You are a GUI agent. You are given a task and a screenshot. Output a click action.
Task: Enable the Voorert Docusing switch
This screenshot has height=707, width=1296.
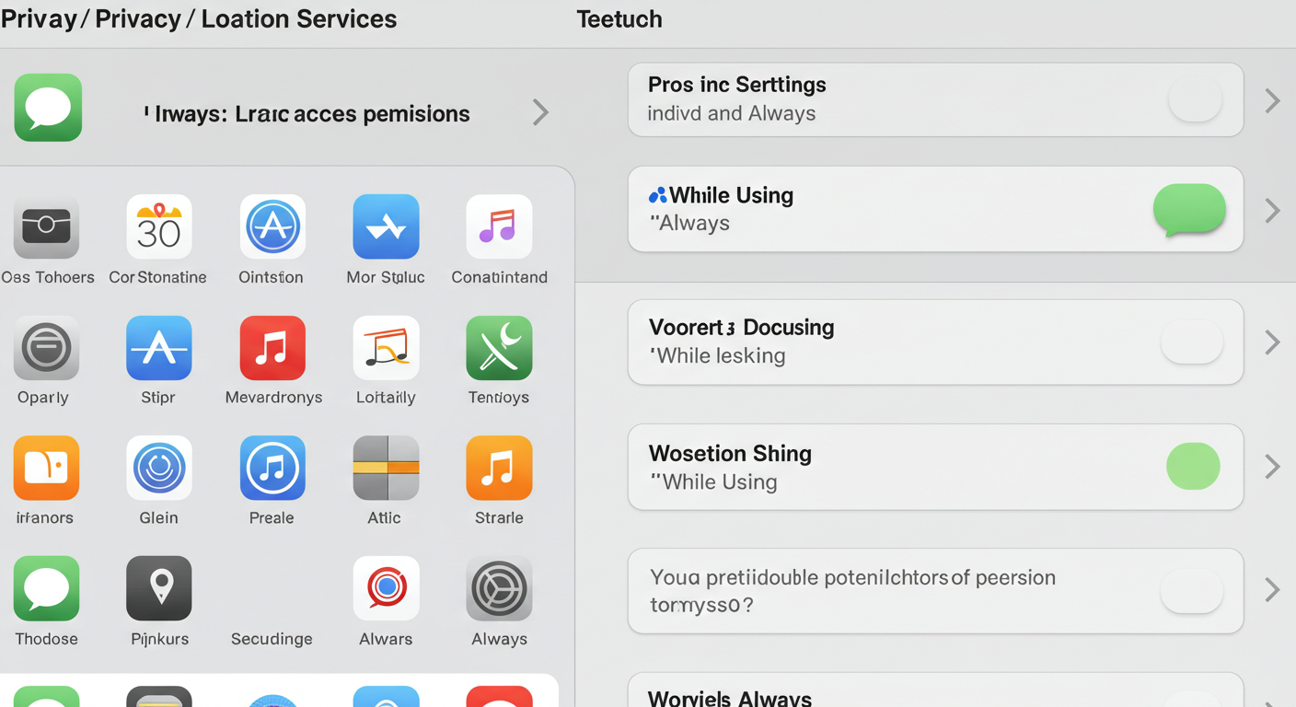[x=1192, y=342]
